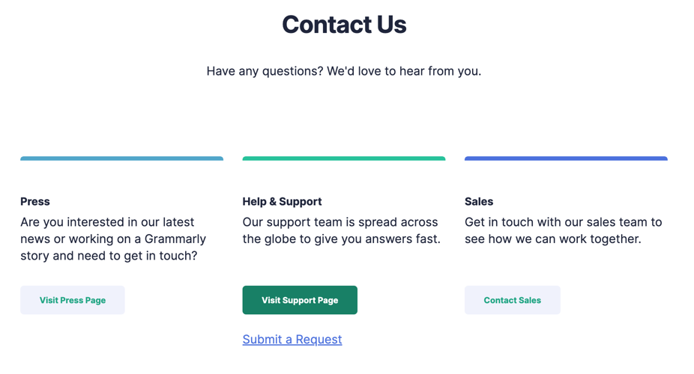Click the line 'Our support team is spread across'
This screenshot has width=694, height=374.
340,222
